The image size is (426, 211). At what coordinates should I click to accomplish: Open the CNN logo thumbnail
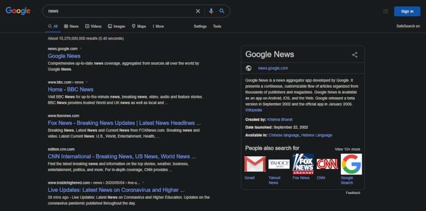pos(327,164)
